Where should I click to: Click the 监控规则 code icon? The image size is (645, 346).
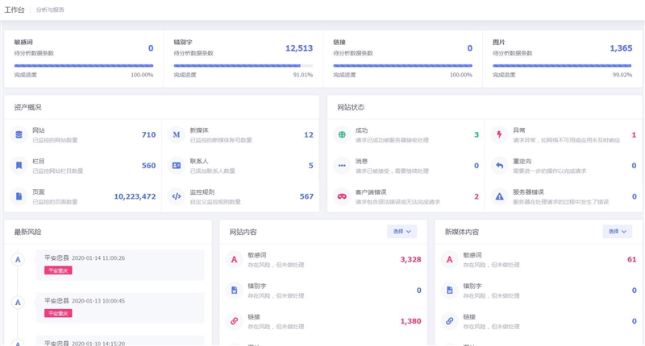[x=176, y=196]
